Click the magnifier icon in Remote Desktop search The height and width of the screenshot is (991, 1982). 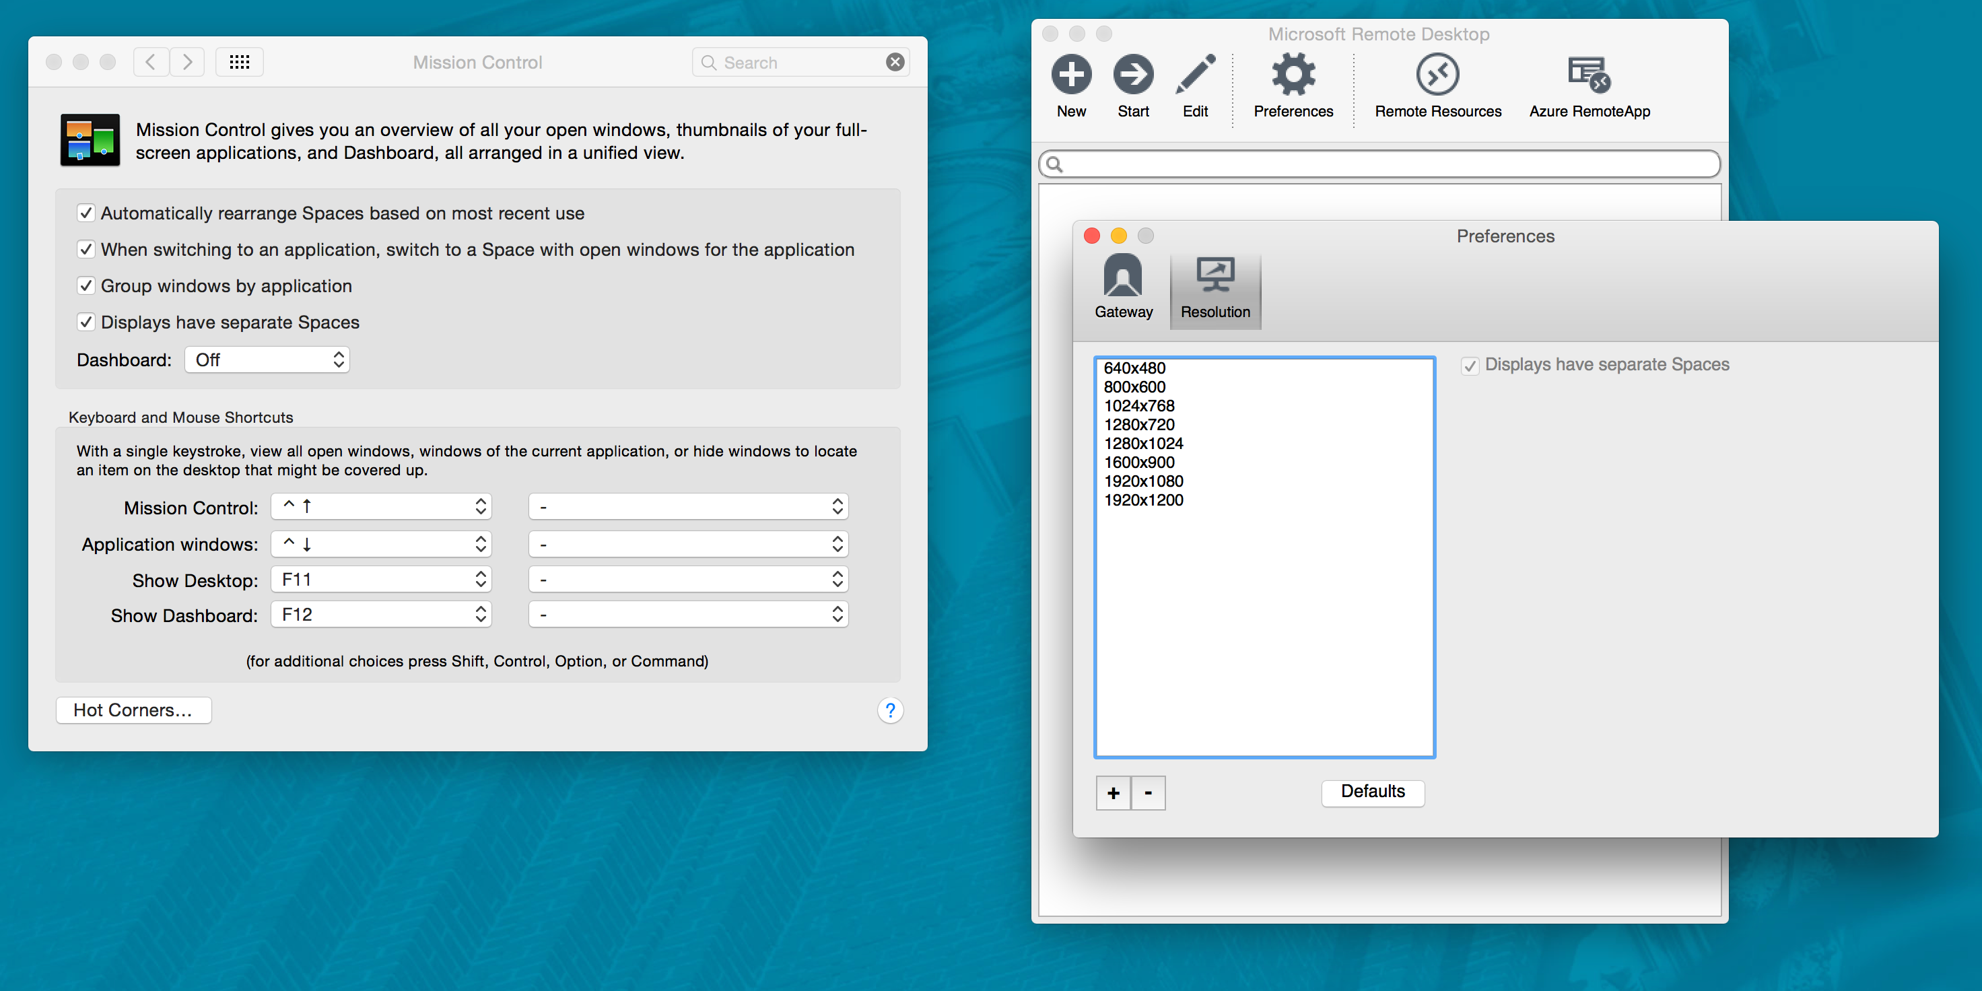point(1055,165)
